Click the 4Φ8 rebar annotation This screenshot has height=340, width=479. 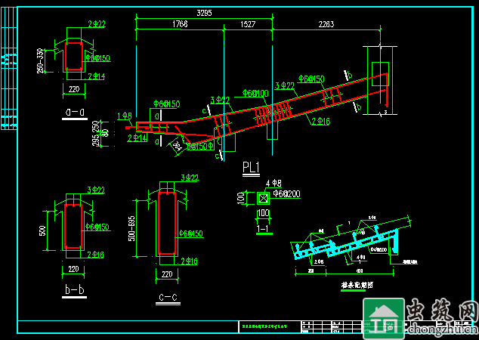pyautogui.click(x=273, y=184)
